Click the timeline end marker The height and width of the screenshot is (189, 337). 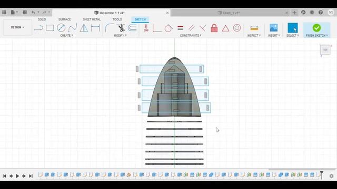coord(322,175)
